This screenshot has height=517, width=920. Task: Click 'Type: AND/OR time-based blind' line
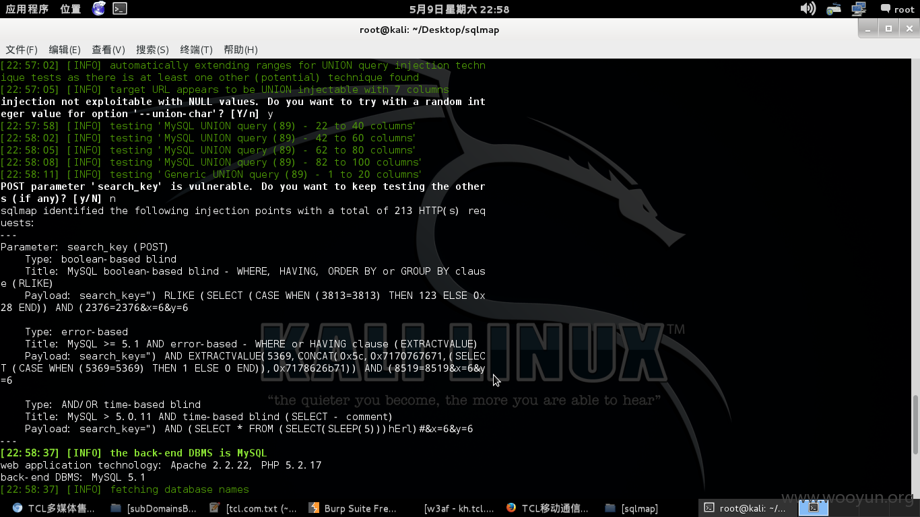(112, 405)
